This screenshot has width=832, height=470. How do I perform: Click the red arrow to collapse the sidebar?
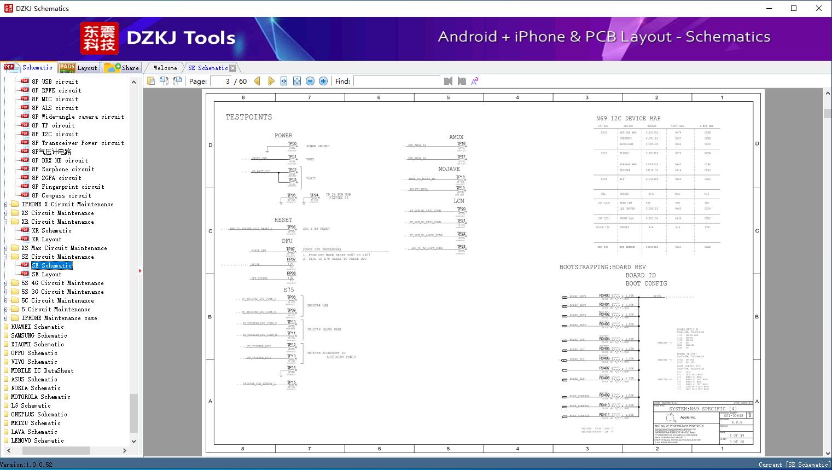pyautogui.click(x=140, y=270)
